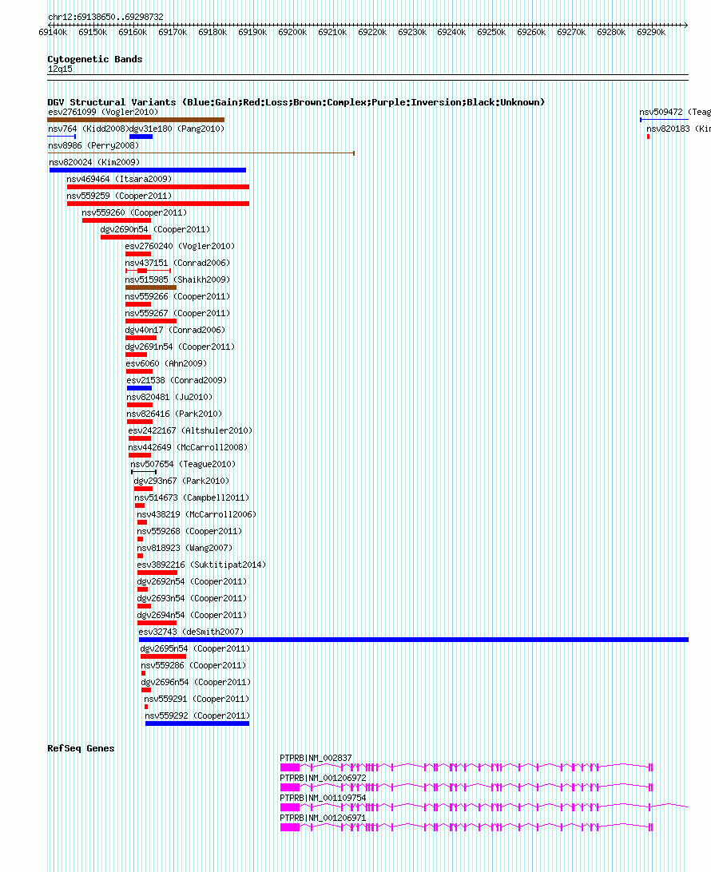The height and width of the screenshot is (872, 711).
Task: Open dgv2694n54 (Cooper2011) entry
Action: click(192, 614)
